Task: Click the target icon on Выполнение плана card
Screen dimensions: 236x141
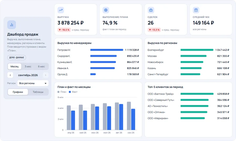Action: pos(106,10)
